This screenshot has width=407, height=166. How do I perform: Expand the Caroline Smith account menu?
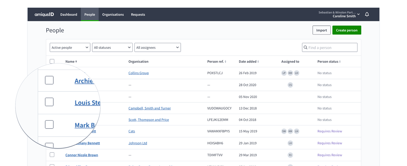point(339,14)
